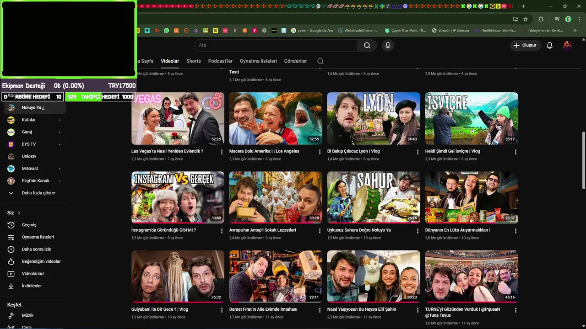This screenshot has width=586, height=329.
Task: Play the İSVİÇRE vlog thumbnail
Action: tap(472, 118)
